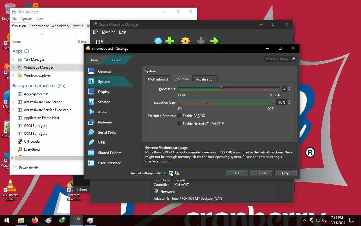
Task: Click the green plus Add icon in VirtualBox toolbar
Action: pos(170,41)
